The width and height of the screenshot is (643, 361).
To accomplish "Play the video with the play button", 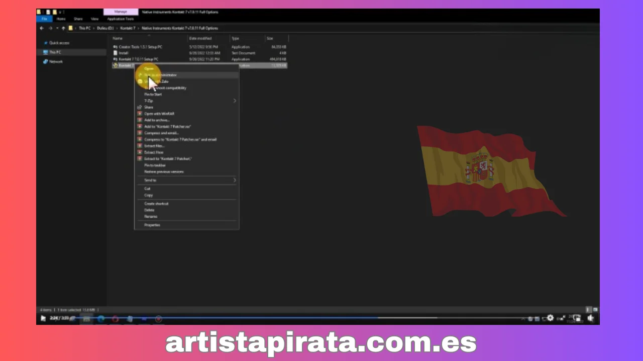I will coord(43,318).
